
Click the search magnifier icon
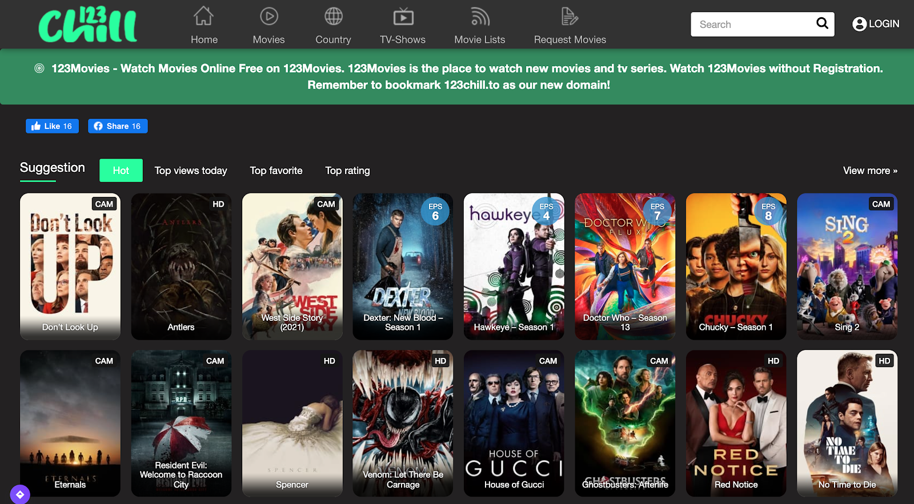click(822, 23)
